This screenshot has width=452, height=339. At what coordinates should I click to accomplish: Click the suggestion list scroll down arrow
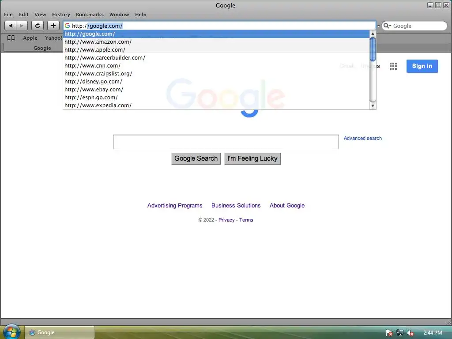[x=373, y=106]
